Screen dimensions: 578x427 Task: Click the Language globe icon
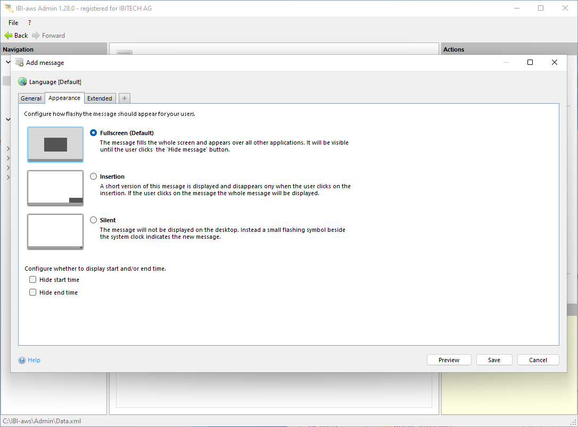22,82
